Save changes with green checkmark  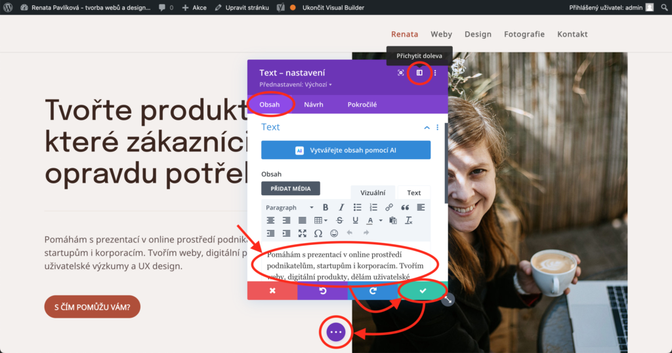(x=423, y=291)
